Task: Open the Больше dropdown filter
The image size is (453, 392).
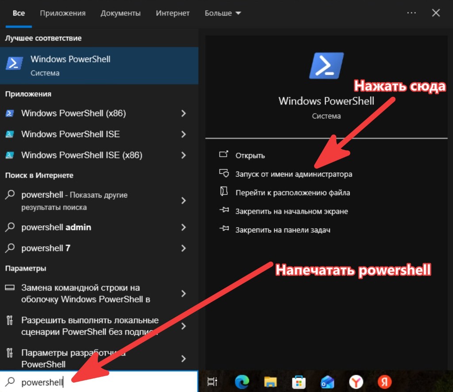Action: tap(223, 13)
